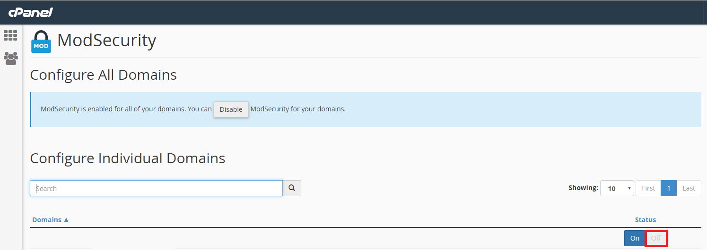The image size is (707, 250).
Task: Click the search magnifier button
Action: pos(292,188)
